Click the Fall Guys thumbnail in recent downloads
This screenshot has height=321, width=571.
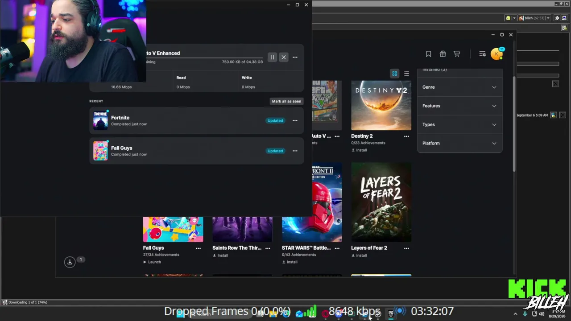click(x=100, y=151)
